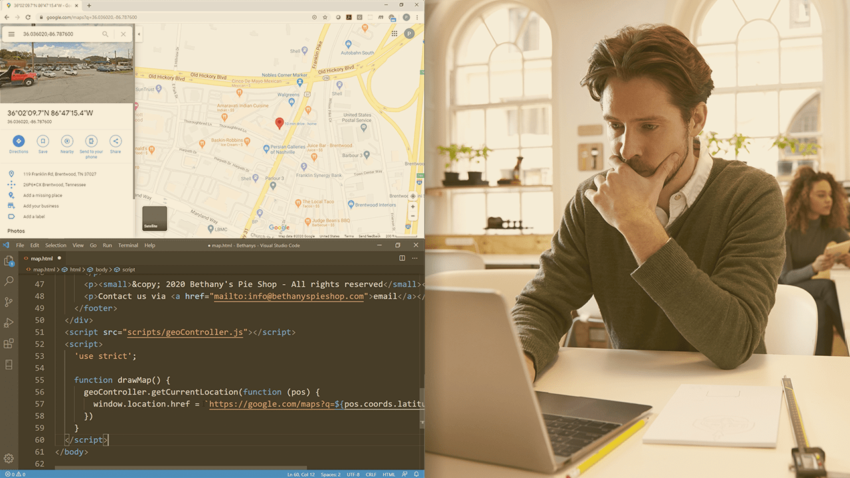Toggle Satellite map layer thumbnail
850x478 pixels.
point(155,218)
